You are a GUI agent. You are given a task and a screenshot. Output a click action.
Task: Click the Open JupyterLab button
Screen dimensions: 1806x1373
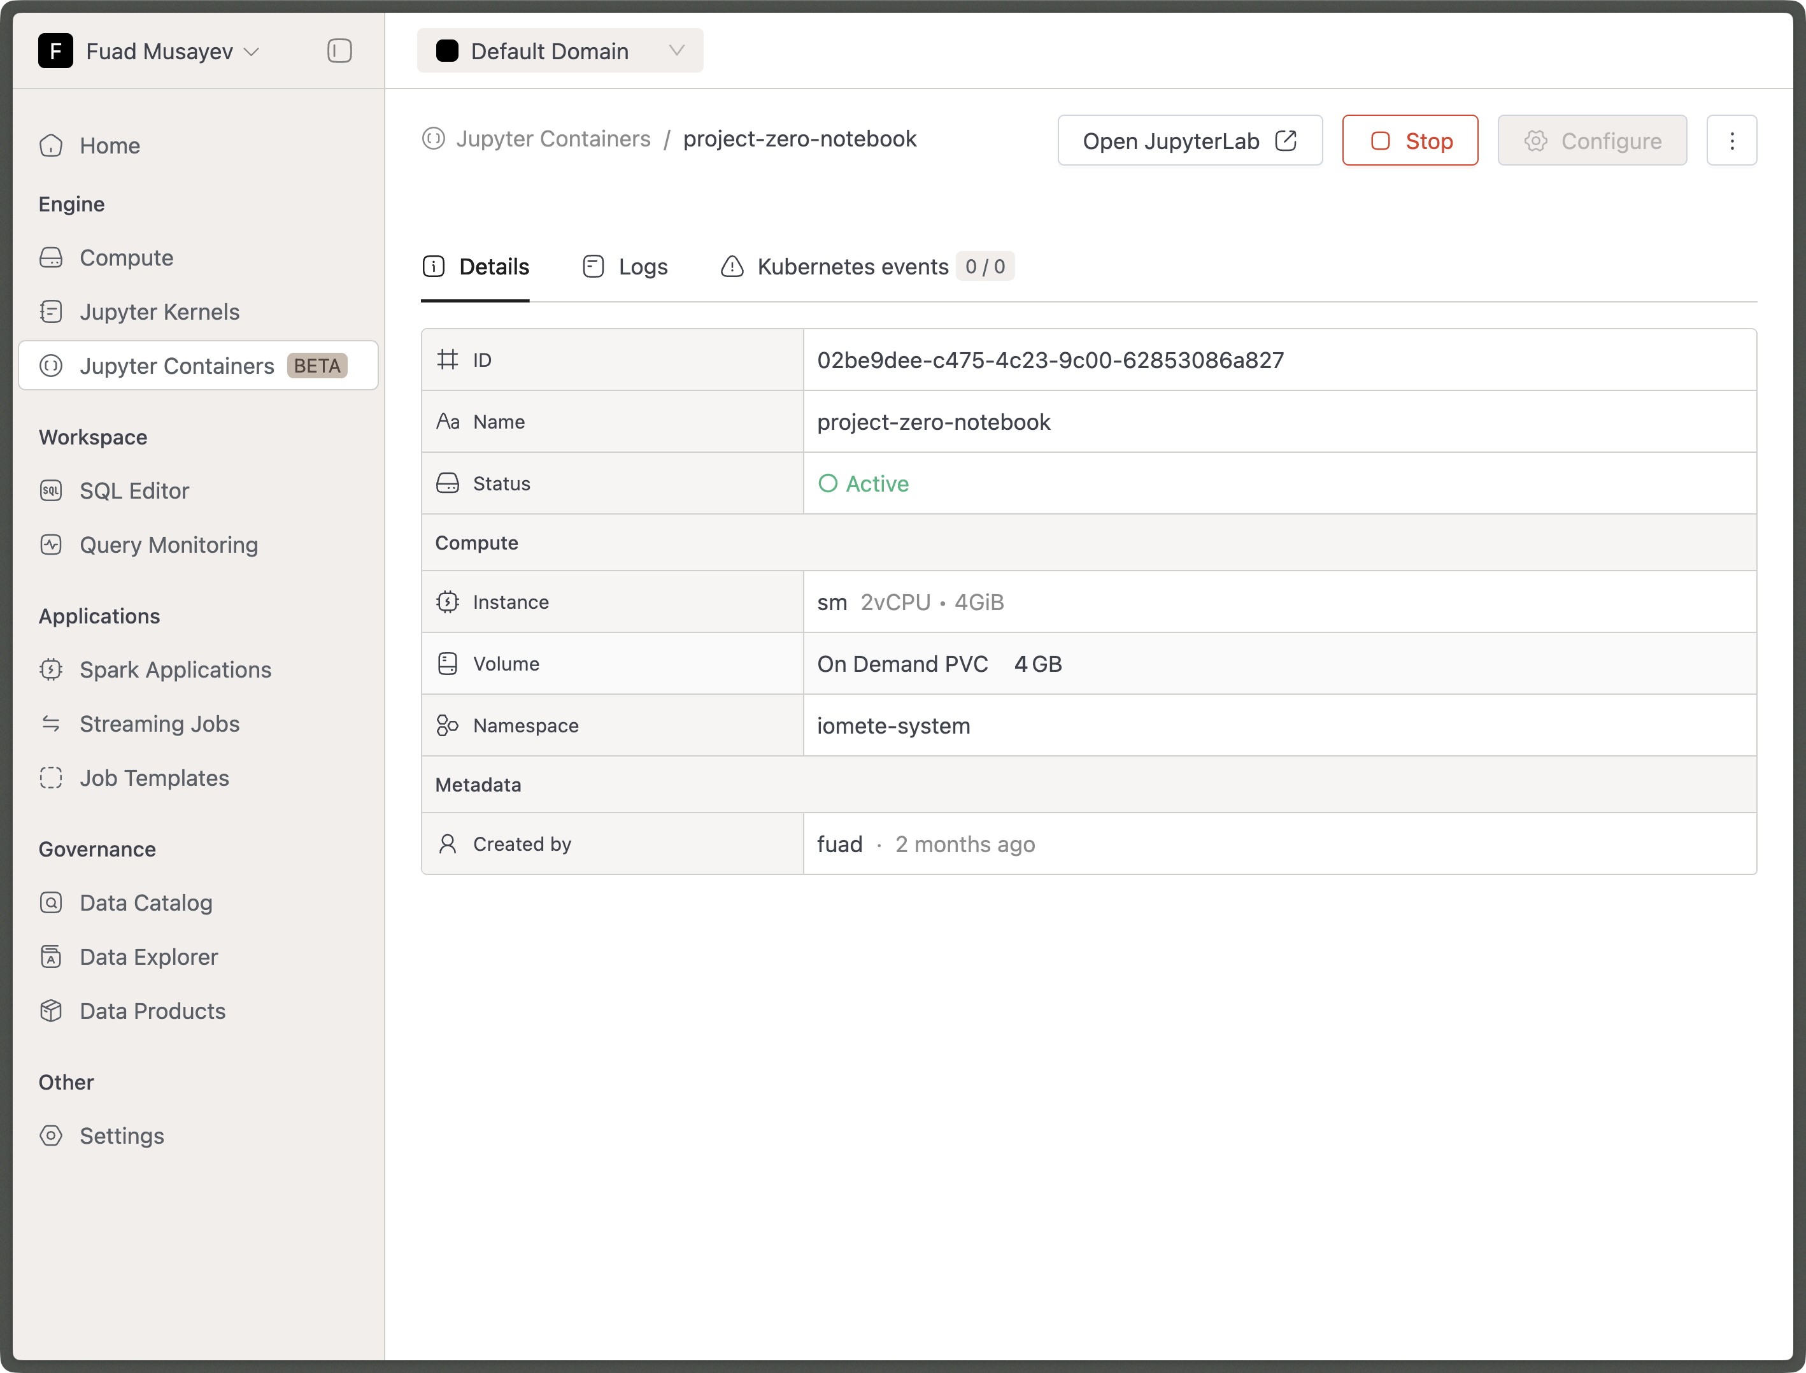point(1189,141)
